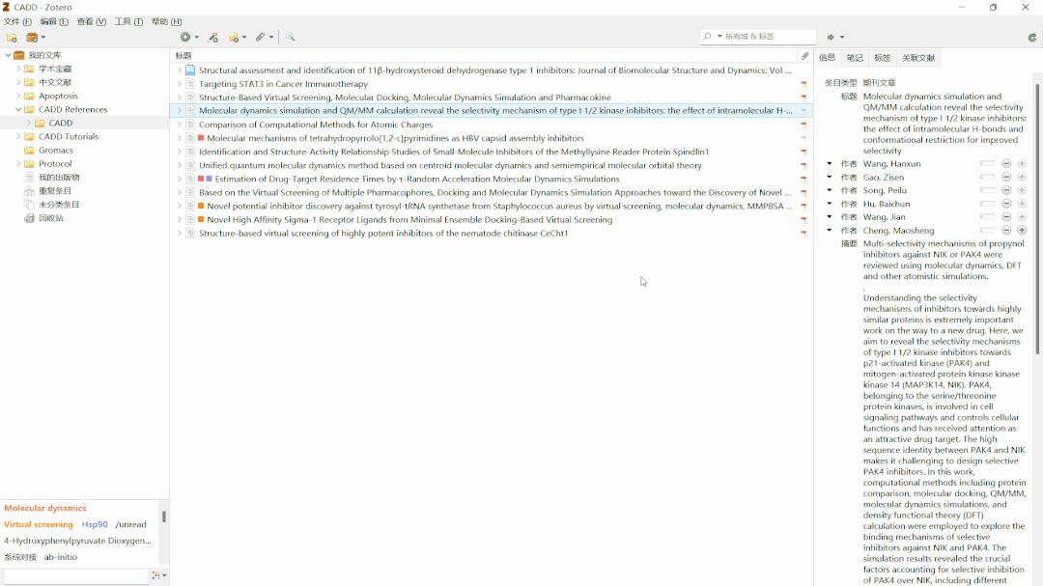Collapse author field for 'Wang, Hanxun'
Image resolution: width=1043 pixels, height=586 pixels.
[x=829, y=163]
